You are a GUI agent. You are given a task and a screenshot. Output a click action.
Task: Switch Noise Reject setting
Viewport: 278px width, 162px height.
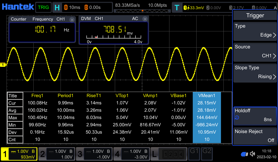[x=255, y=136]
